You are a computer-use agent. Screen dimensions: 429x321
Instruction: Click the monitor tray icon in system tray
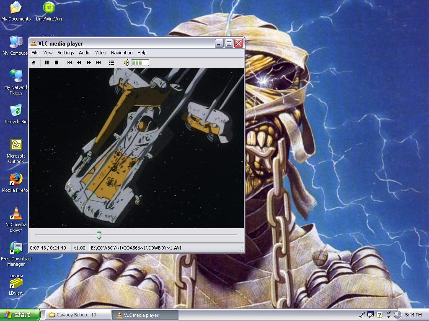click(x=370, y=315)
